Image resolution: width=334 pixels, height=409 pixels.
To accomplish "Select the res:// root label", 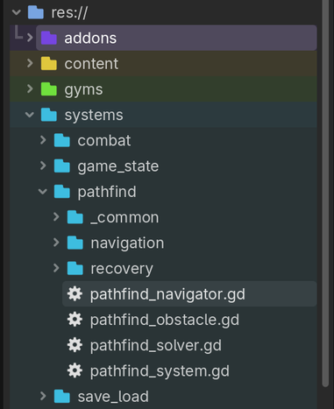I will tap(69, 13).
